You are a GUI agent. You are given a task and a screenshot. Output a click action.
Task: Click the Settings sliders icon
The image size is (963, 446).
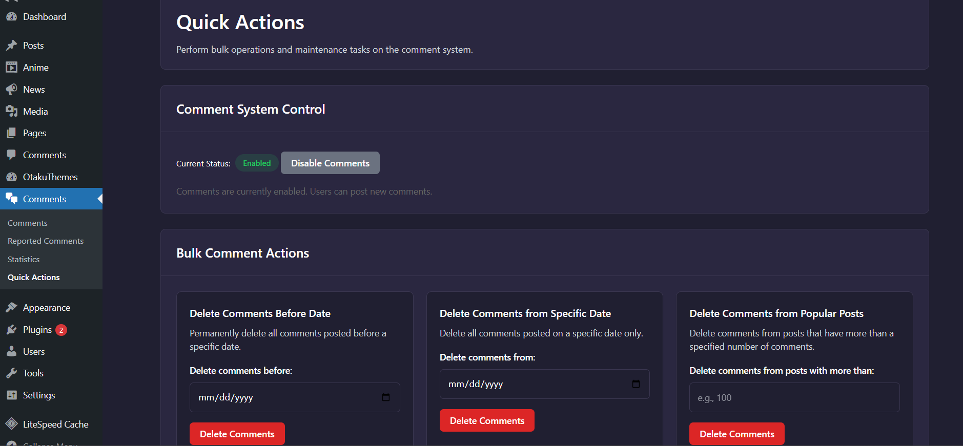click(x=11, y=395)
